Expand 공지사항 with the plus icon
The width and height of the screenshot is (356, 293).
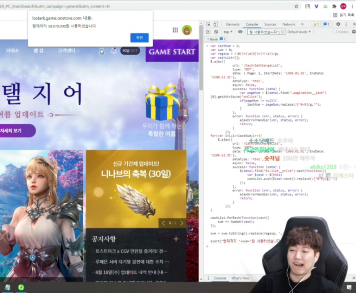(x=176, y=239)
